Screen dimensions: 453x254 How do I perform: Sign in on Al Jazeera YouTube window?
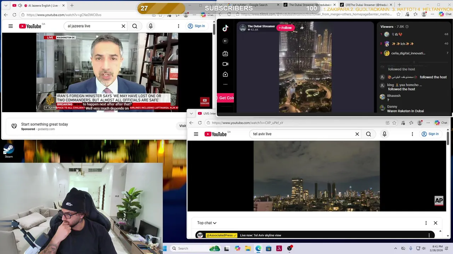(196, 26)
